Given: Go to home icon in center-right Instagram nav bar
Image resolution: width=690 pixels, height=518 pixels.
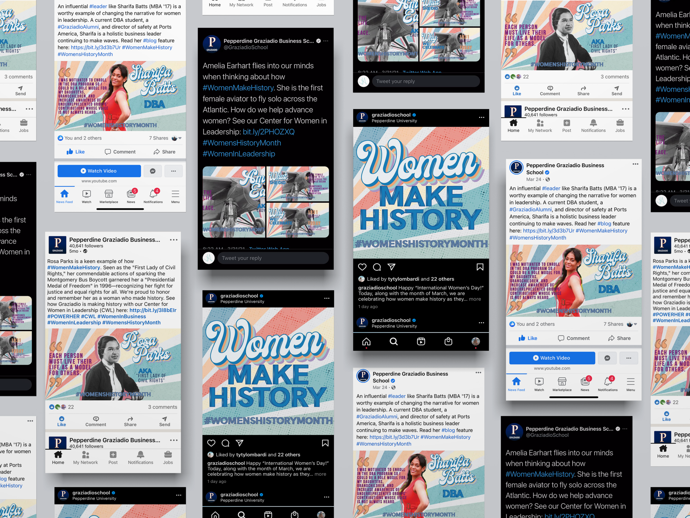Looking at the screenshot, I should point(366,341).
